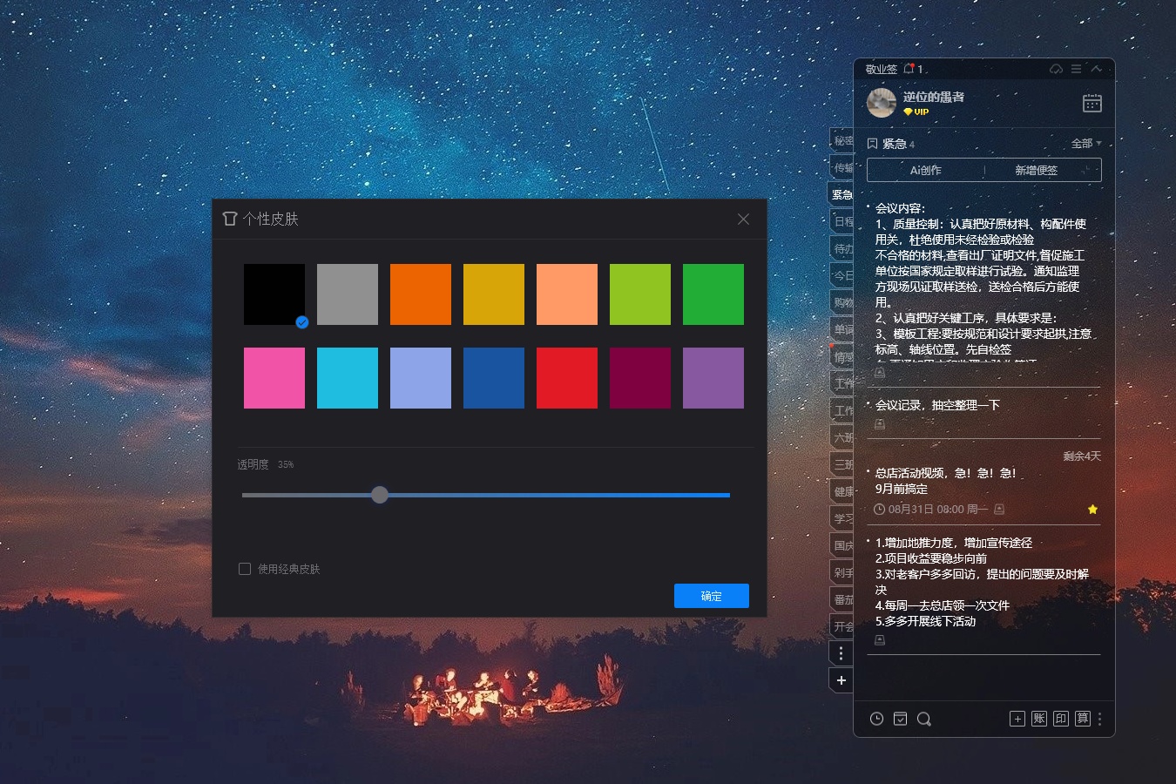Open the 今日 side tab
This screenshot has height=784, width=1176.
(841, 275)
